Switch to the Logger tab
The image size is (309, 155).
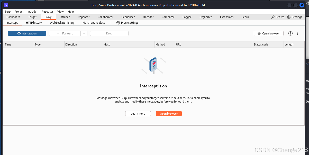click(187, 17)
